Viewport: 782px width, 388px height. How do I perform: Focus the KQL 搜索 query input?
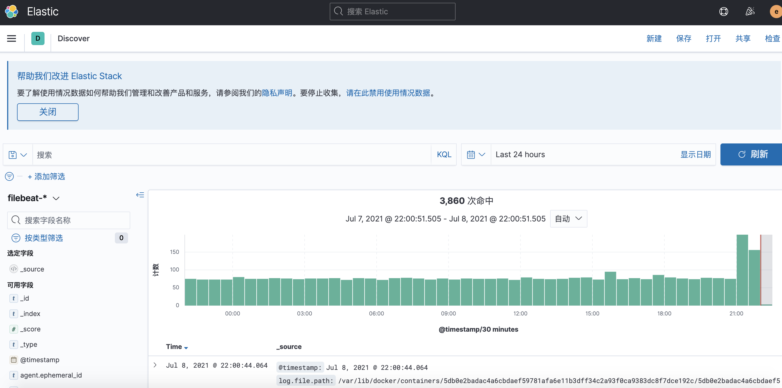[232, 155]
